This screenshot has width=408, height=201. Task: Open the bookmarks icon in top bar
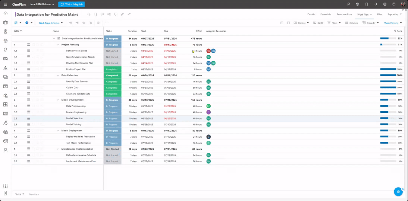[367, 4]
